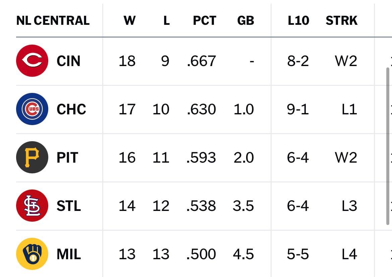Sort standings by GB column header

click(x=245, y=20)
